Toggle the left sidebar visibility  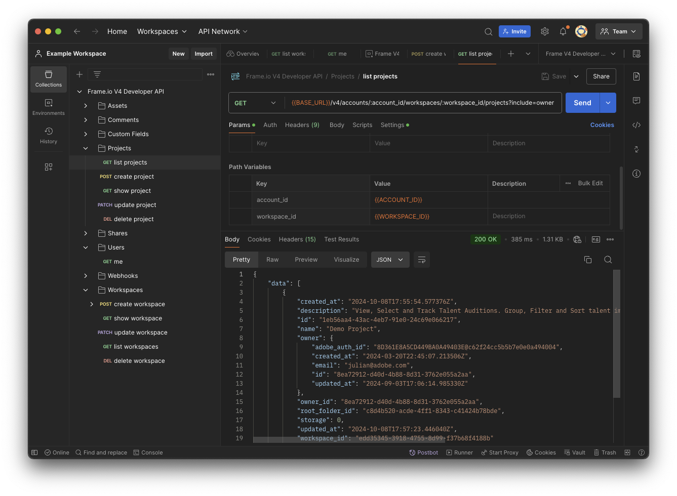point(34,452)
